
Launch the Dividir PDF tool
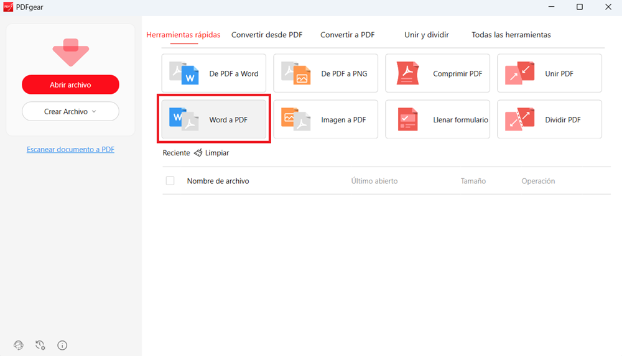[x=549, y=119]
